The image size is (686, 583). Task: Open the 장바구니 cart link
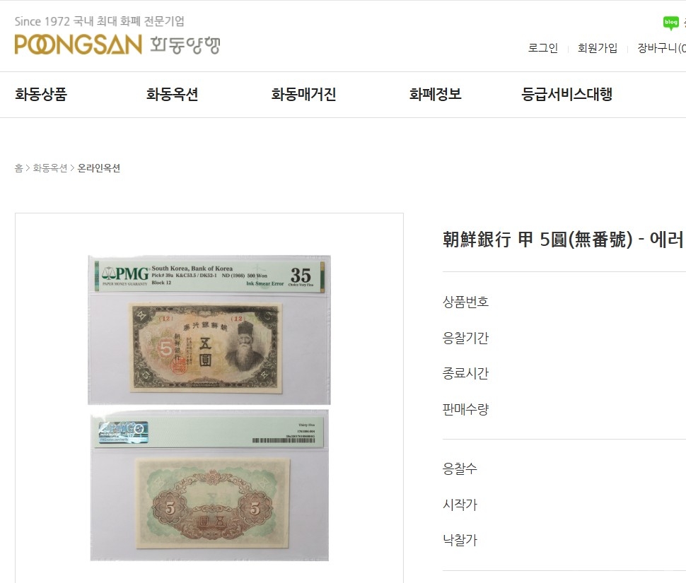pyautogui.click(x=661, y=48)
